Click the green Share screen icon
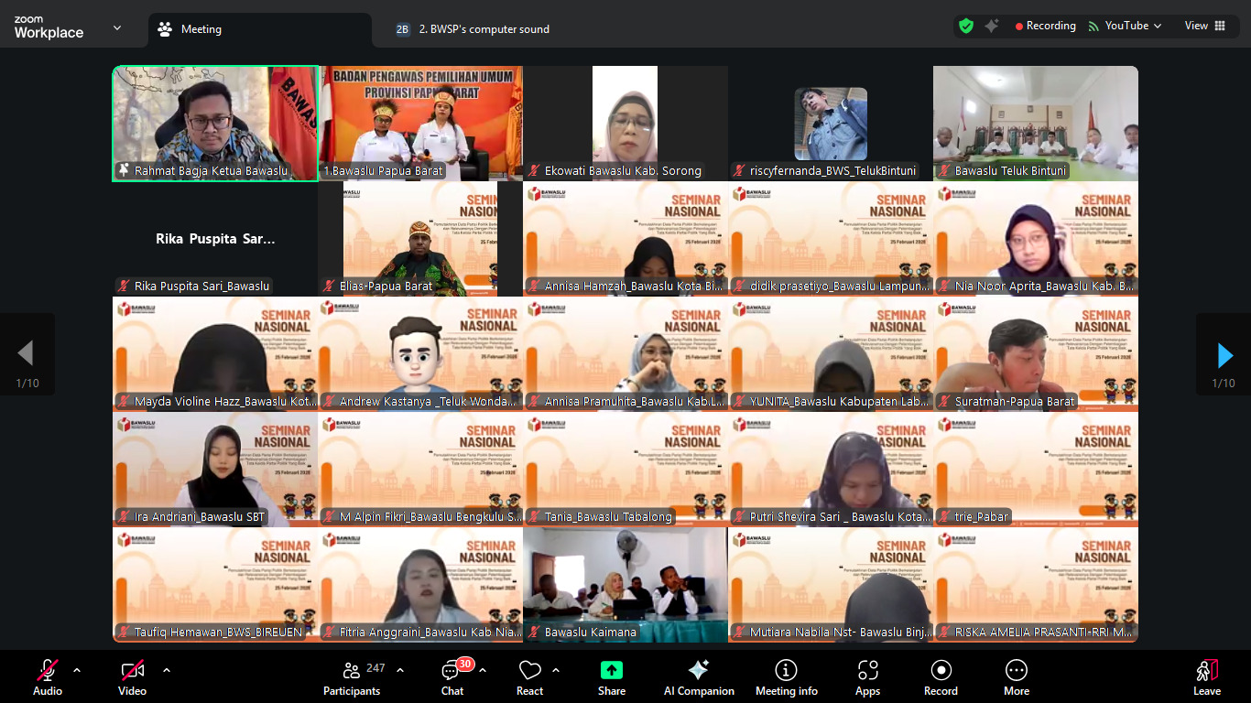Screen dimensions: 1251x703 point(612,671)
